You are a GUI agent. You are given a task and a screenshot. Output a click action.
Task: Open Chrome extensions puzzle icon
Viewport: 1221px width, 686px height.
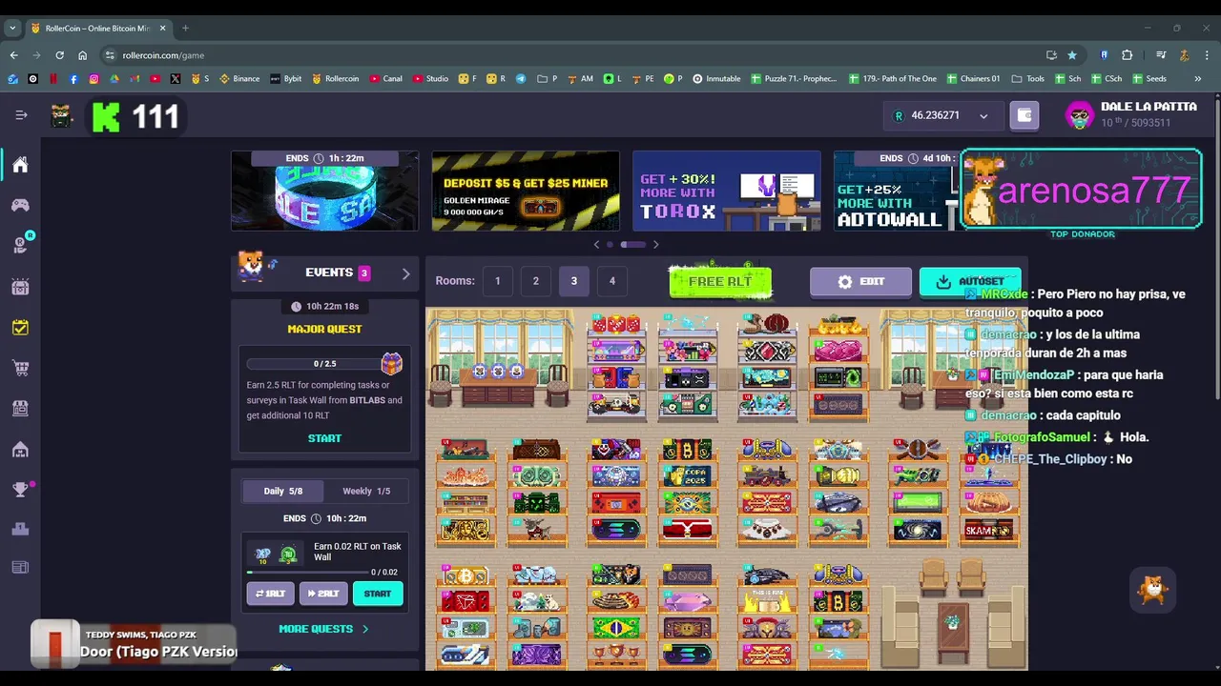[x=1127, y=55]
